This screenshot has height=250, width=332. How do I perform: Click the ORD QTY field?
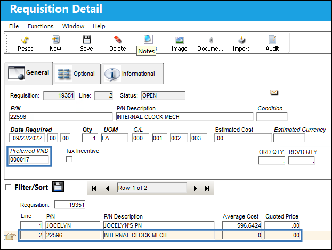click(x=271, y=160)
